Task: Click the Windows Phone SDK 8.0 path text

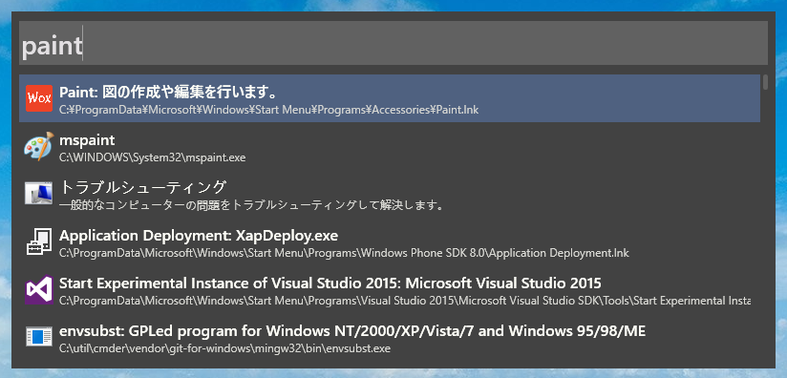Action: pyautogui.click(x=344, y=253)
